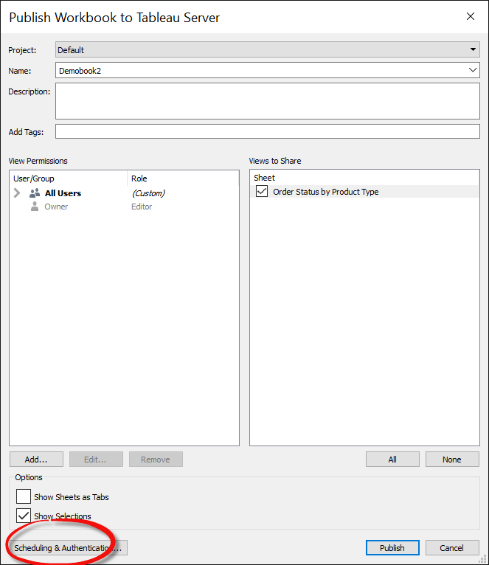Select the All Users row label

tap(63, 193)
